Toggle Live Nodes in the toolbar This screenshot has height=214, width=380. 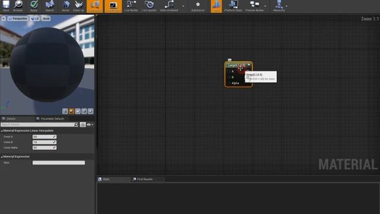[x=131, y=6]
